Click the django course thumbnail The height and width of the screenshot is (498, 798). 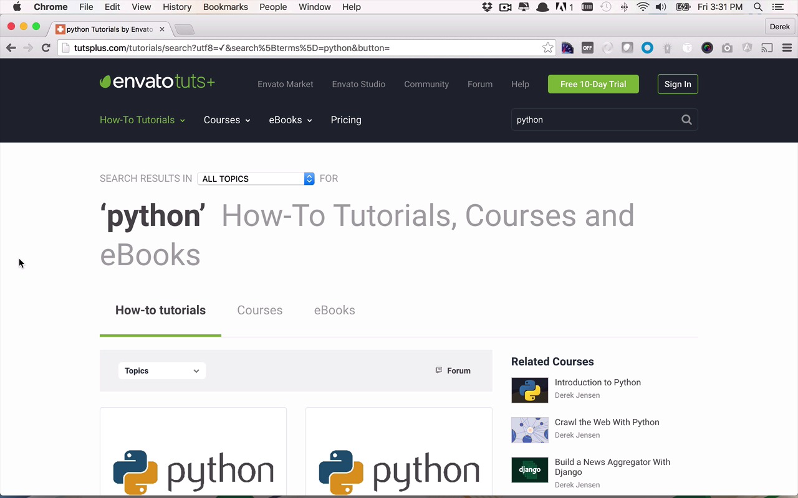pos(530,470)
